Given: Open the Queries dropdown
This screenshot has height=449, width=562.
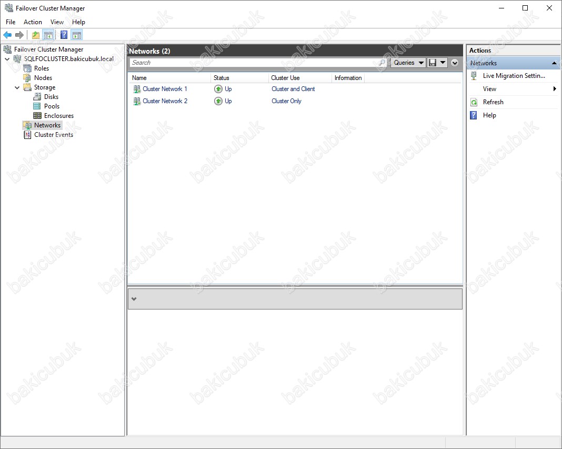Looking at the screenshot, I should [408, 63].
